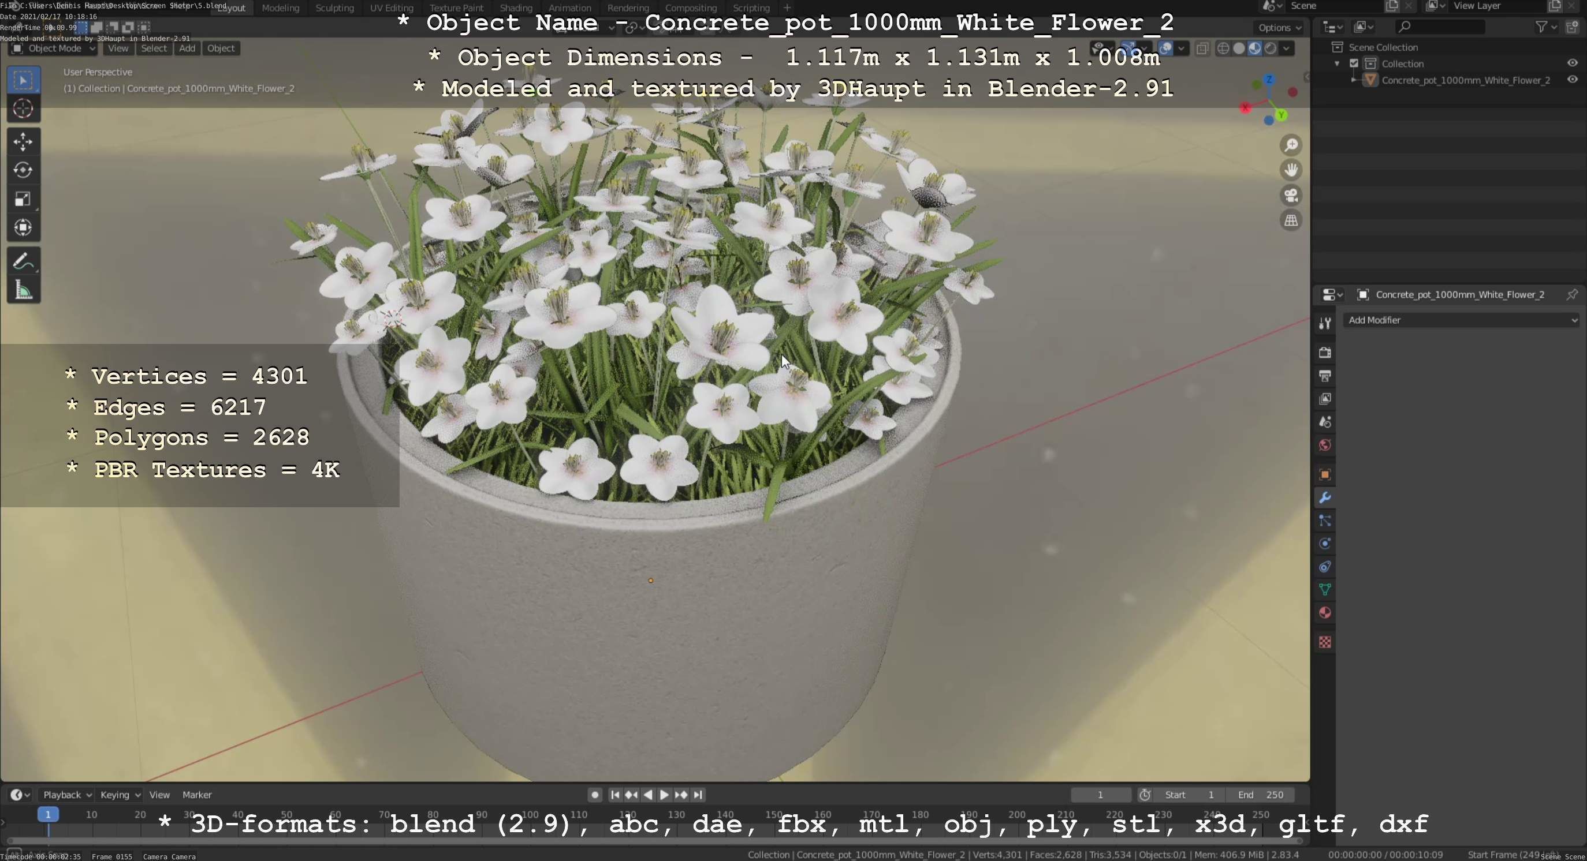Screen dimensions: 1587x861
Task: Open outliner filter dropdown
Action: pyautogui.click(x=1546, y=27)
